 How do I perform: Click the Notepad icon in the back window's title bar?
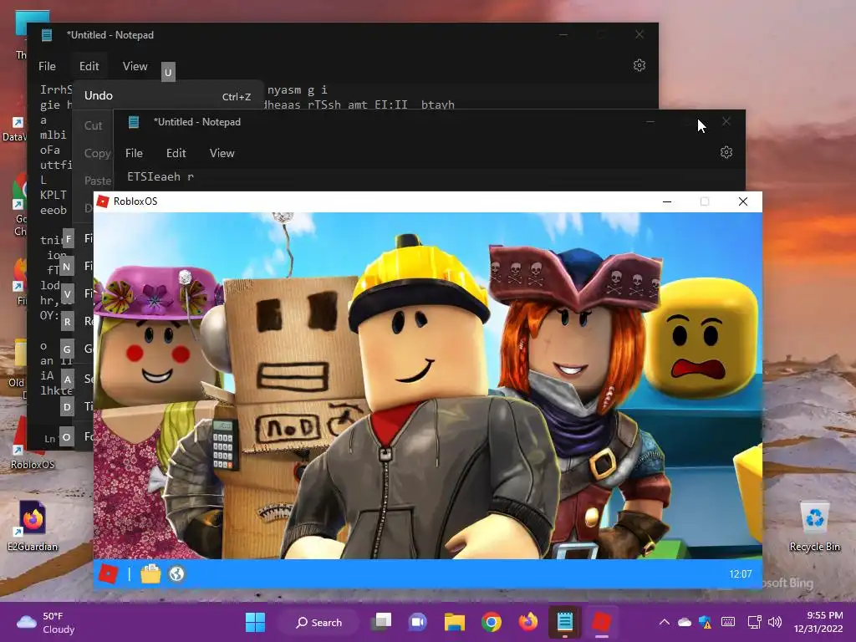47,35
